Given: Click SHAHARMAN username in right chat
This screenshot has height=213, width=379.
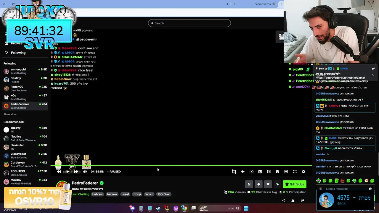Looking at the screenshot, I should coord(333,128).
